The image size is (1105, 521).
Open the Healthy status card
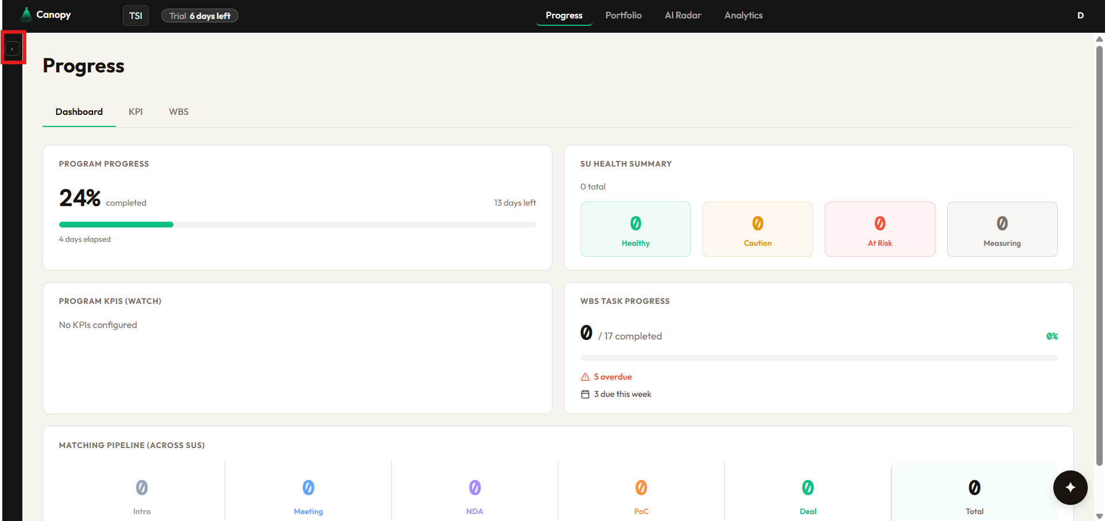tap(636, 229)
